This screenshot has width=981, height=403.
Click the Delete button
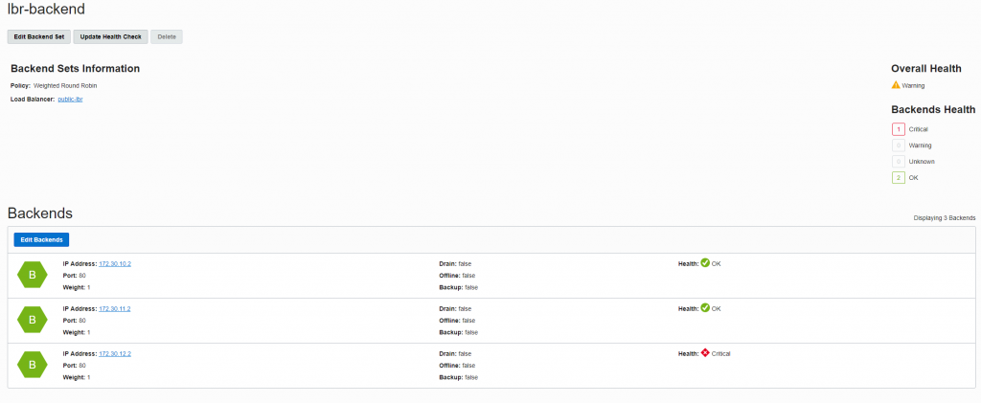pyautogui.click(x=167, y=36)
